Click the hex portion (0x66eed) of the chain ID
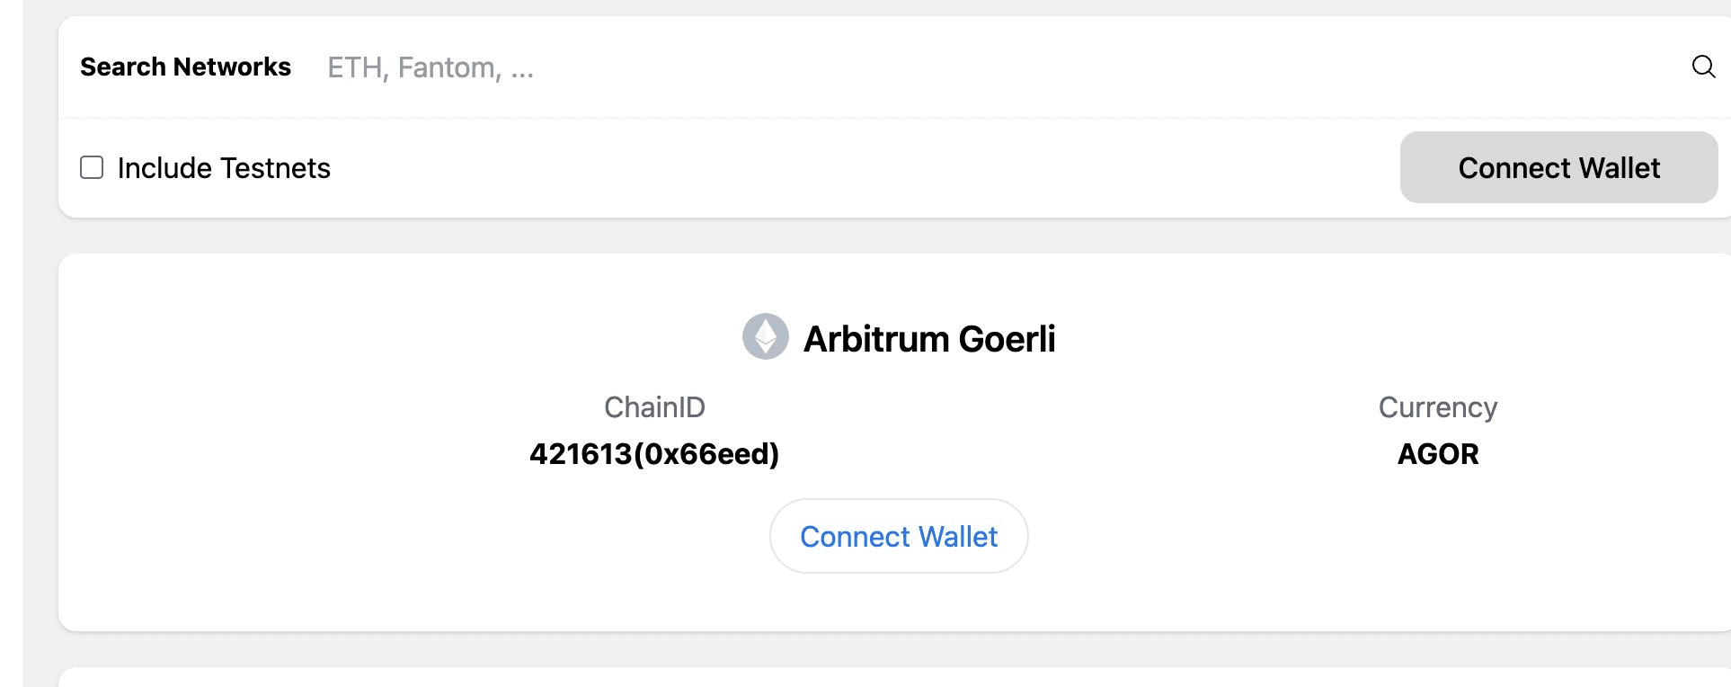The width and height of the screenshot is (1731, 687). coord(706,454)
